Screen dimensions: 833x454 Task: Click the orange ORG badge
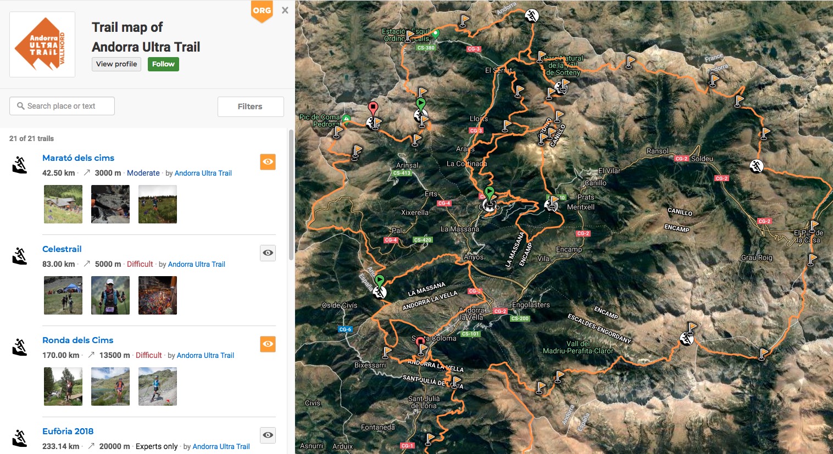(262, 11)
